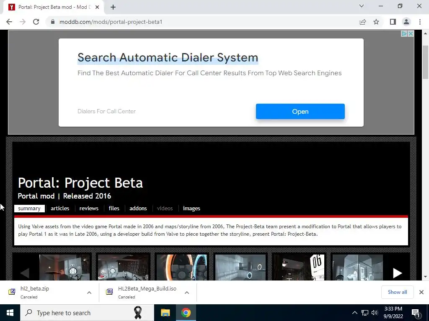Reload the ModDB page
The height and width of the screenshot is (321, 429).
pyautogui.click(x=36, y=22)
